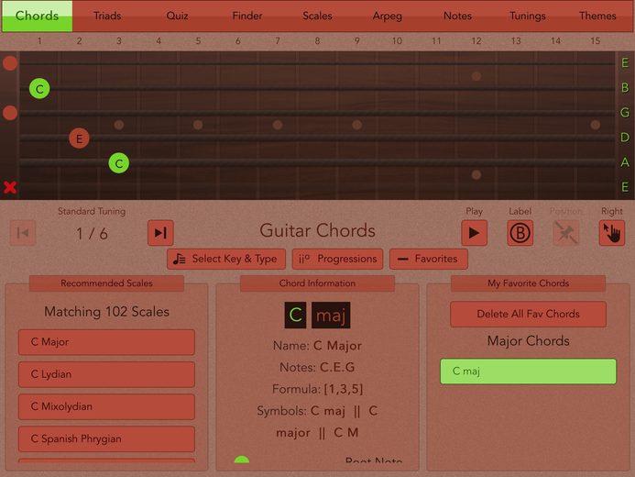Select C maj favorite chord
The height and width of the screenshot is (477, 635).
pyautogui.click(x=528, y=372)
